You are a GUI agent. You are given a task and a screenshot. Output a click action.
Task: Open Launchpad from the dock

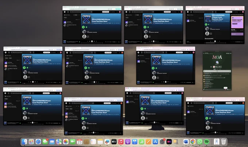click(x=31, y=142)
